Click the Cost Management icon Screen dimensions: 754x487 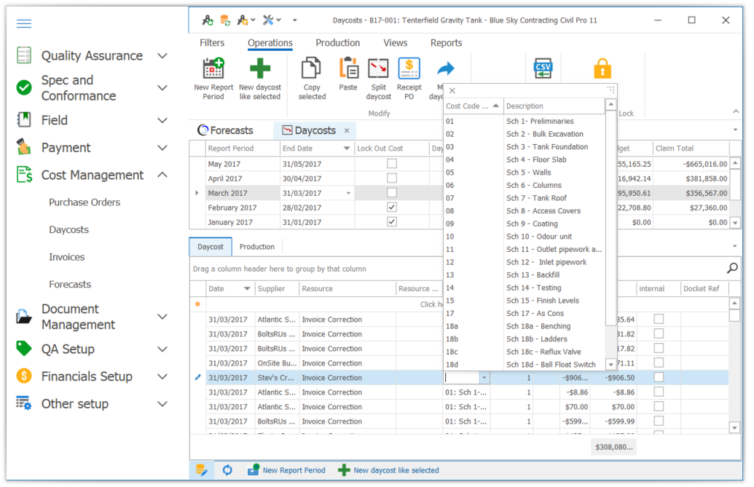pyautogui.click(x=24, y=174)
